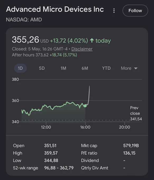Click the green closing price dot
Viewport: 154px width, 180px height.
[85, 106]
